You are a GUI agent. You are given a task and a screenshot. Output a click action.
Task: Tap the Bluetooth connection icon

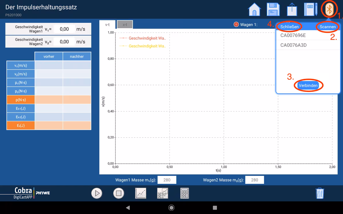(329, 9)
